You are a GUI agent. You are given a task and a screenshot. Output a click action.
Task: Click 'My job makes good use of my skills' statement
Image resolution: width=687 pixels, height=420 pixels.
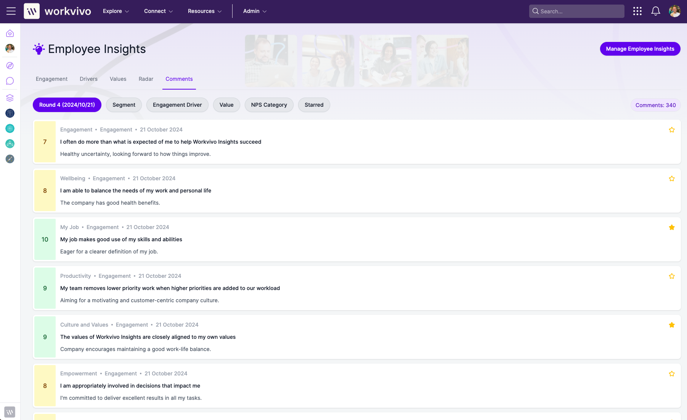[121, 239]
